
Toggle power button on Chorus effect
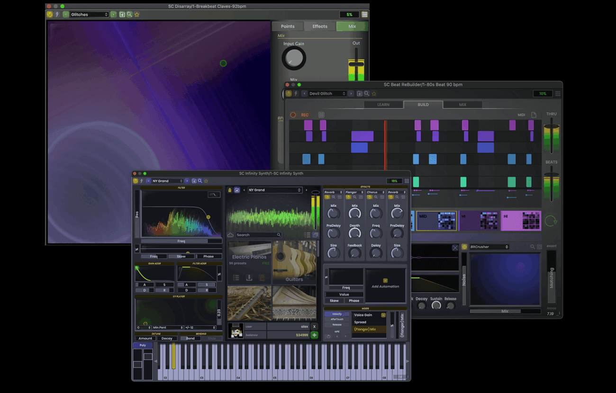tap(370, 197)
